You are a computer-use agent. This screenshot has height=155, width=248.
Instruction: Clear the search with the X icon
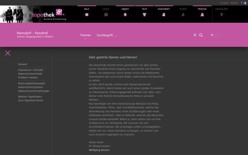(195, 35)
